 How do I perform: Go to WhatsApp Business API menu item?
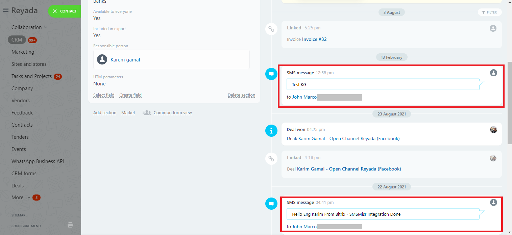(38, 161)
